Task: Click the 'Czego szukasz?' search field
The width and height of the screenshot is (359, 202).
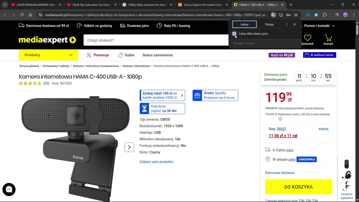Action: click(x=156, y=40)
